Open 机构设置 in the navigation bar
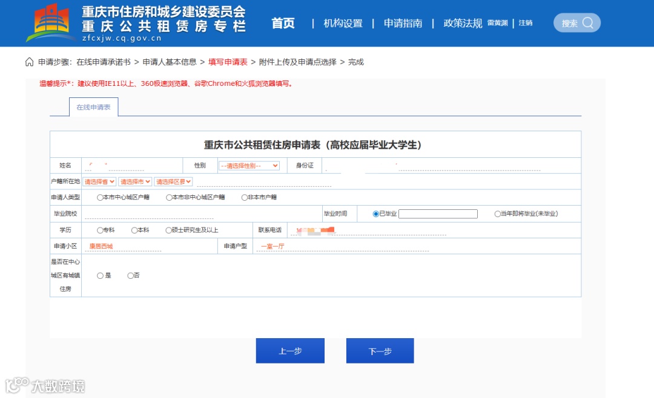Screen dimensions: 654x398 [x=343, y=24]
